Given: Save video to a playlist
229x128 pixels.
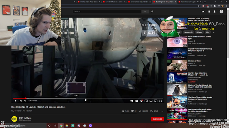Looking at the screenshot, I should (154, 111).
